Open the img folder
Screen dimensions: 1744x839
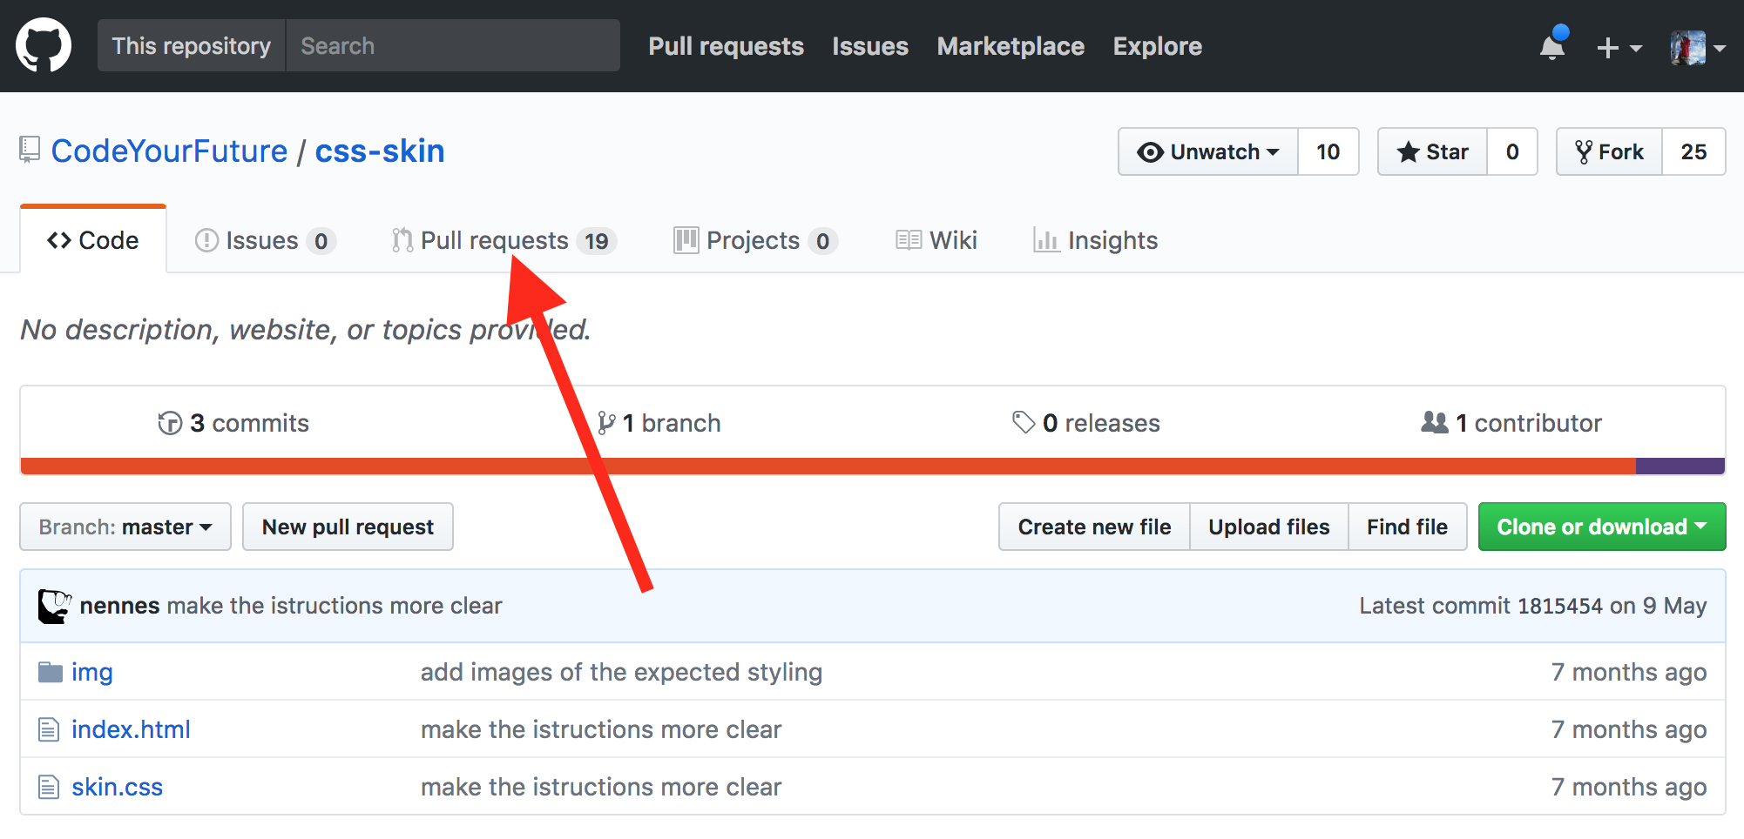point(92,672)
